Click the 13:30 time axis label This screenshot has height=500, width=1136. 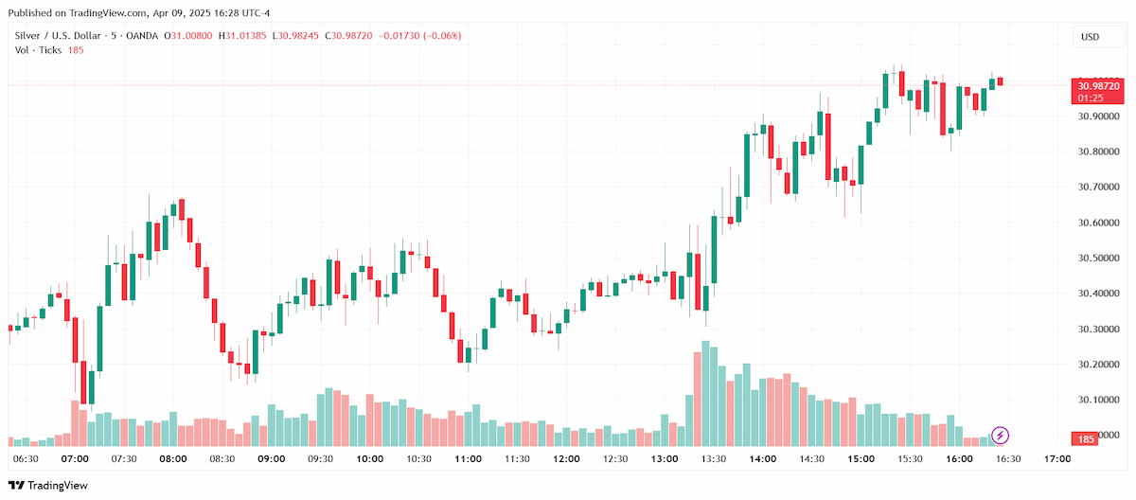[x=714, y=458]
